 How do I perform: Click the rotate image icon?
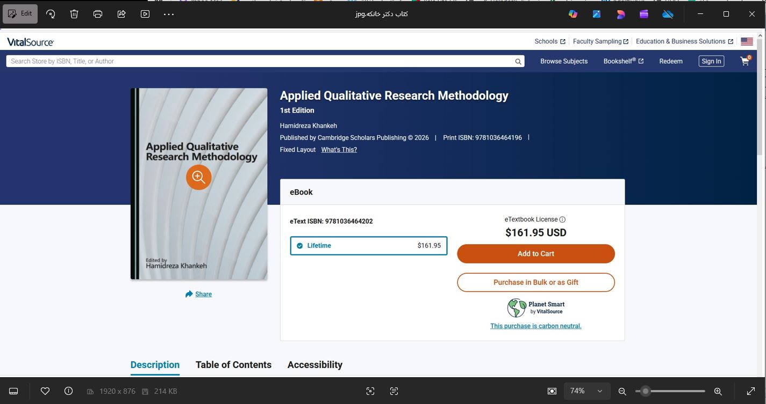tap(51, 14)
